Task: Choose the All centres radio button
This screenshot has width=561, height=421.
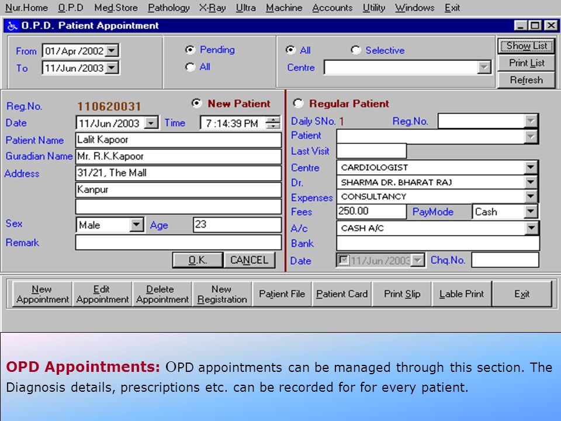Action: [x=290, y=50]
